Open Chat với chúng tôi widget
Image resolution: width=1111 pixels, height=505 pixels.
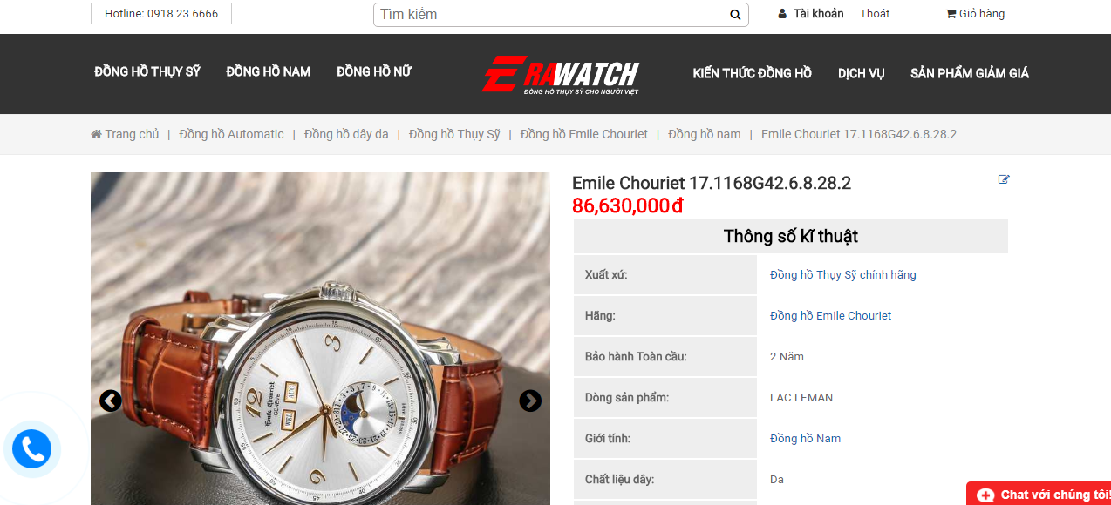click(x=1039, y=494)
